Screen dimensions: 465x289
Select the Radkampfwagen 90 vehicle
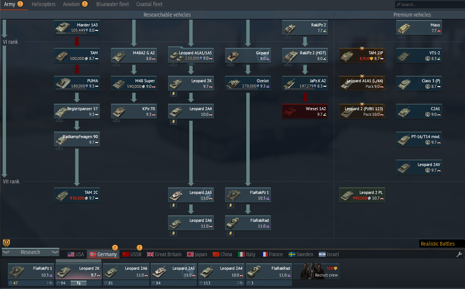77,140
